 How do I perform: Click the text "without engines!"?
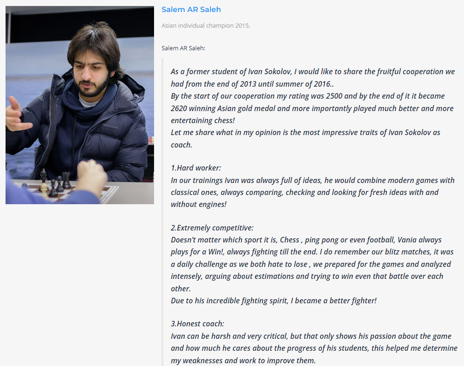(x=198, y=204)
